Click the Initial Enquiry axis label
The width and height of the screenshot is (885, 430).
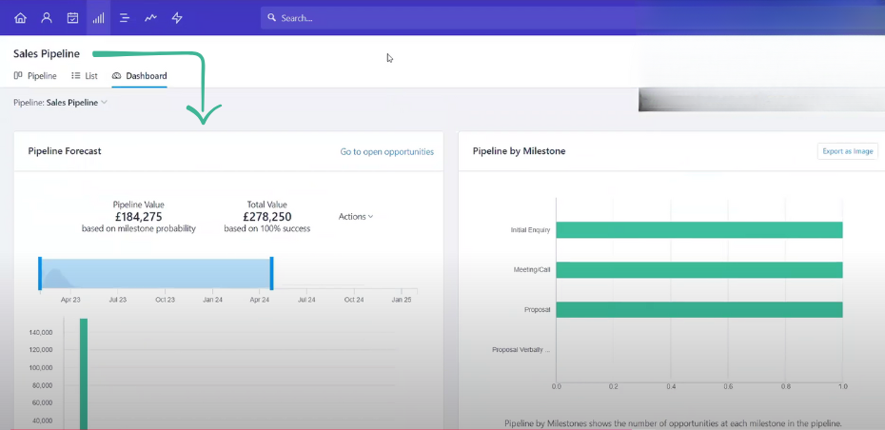530,230
